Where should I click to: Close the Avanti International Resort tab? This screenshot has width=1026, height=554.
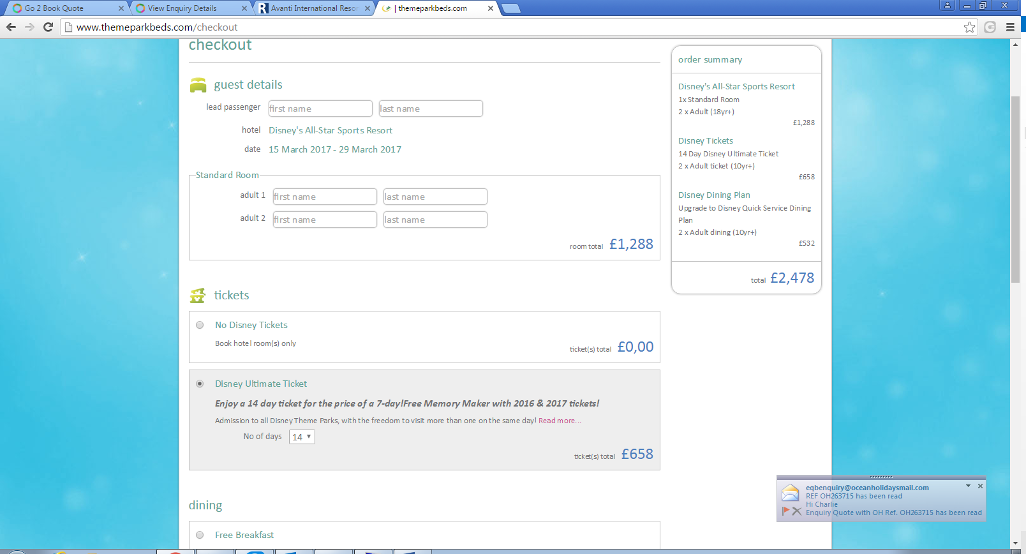coord(368,8)
